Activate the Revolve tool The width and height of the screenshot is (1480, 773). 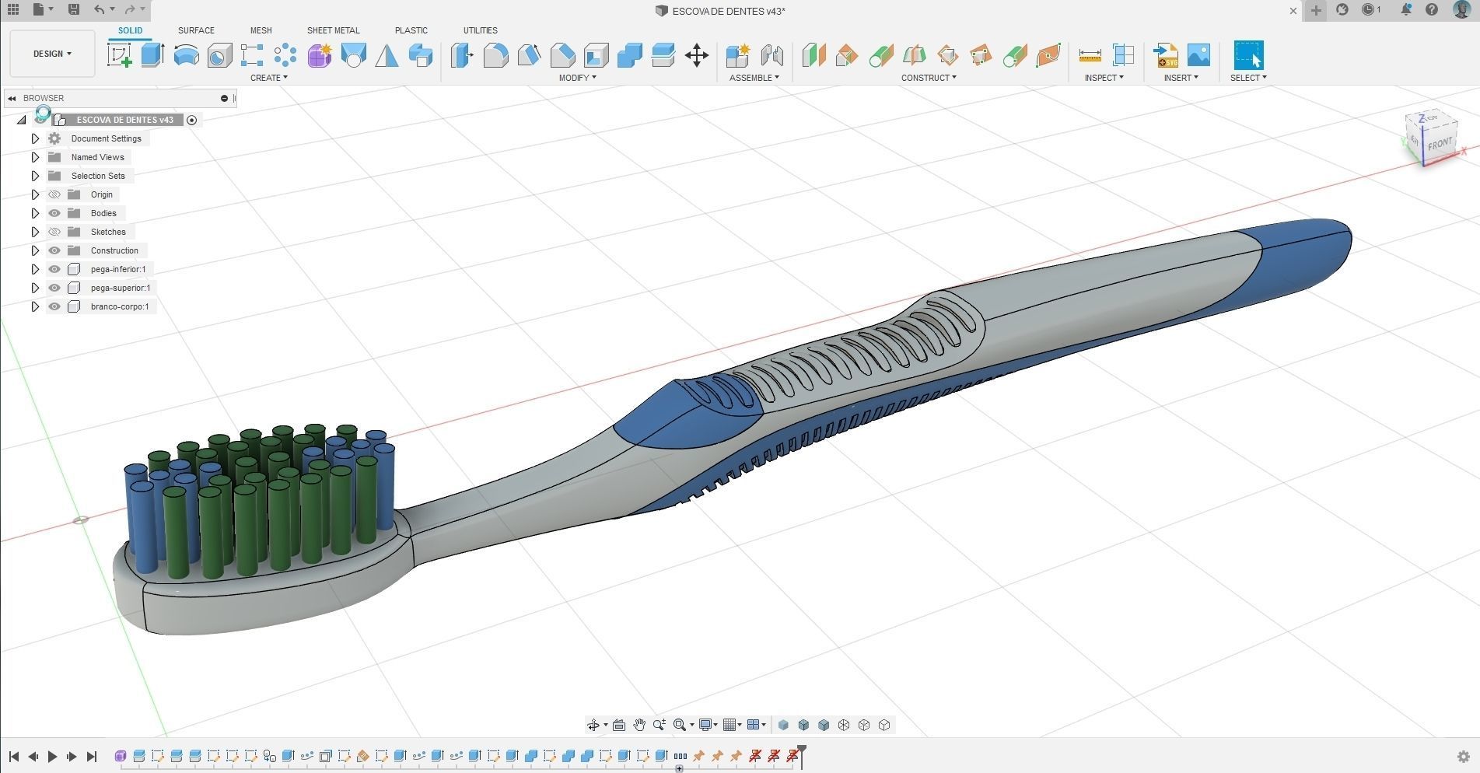(186, 55)
